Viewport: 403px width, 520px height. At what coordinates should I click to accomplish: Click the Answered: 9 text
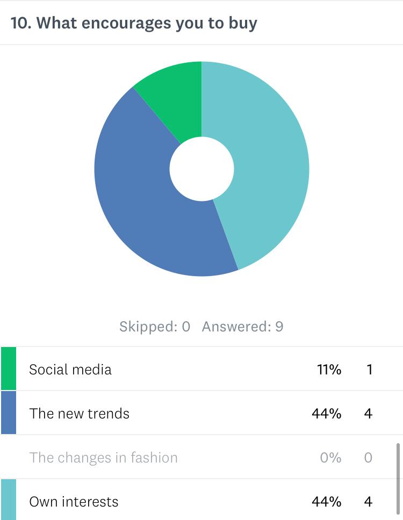point(242,327)
